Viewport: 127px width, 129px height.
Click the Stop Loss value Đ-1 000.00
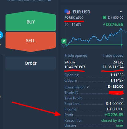114,104
